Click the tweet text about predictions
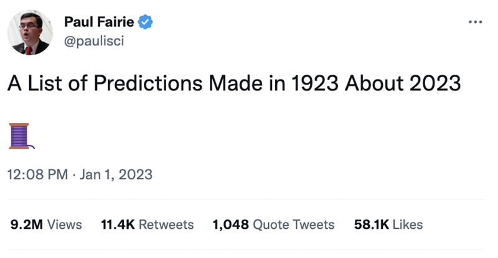Viewport: 498px width, 258px height. [233, 84]
